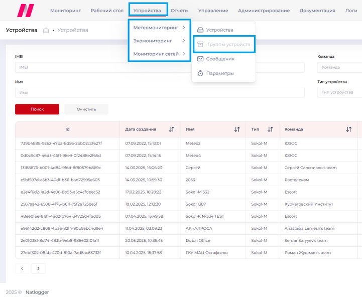
Task: Click the name 2053 in table
Action: (190, 180)
